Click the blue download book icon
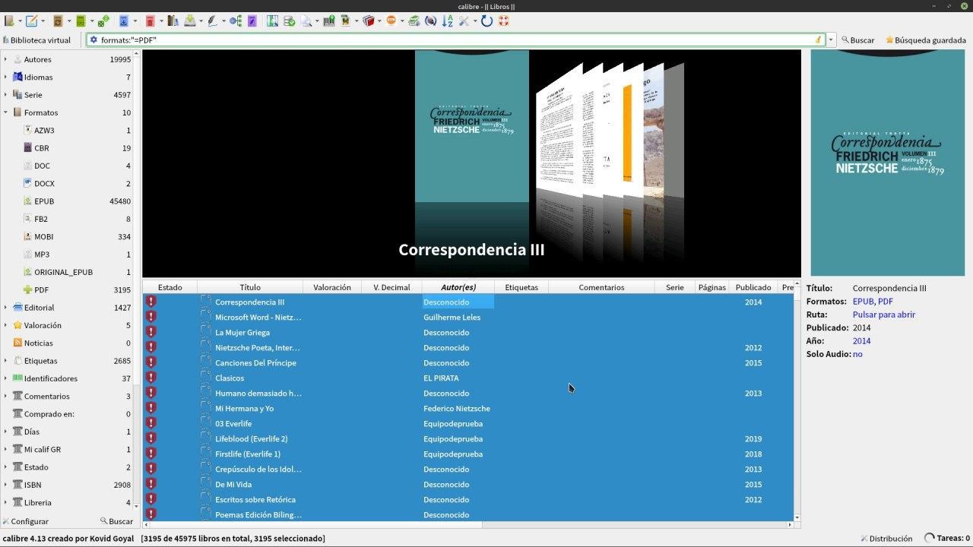Viewport: 973px width, 547px height. pyautogui.click(x=123, y=21)
